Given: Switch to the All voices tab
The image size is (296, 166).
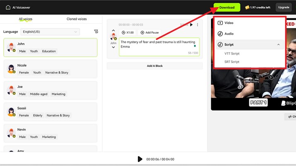Looking at the screenshot, I should 26,19.
